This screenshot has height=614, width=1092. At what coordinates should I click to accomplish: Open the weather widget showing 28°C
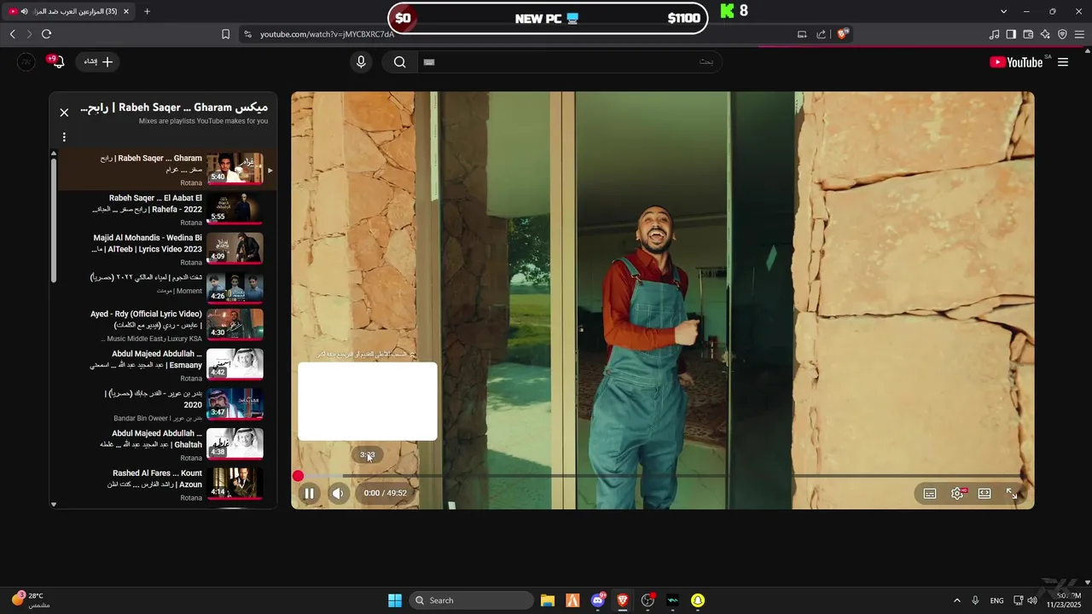pos(31,600)
